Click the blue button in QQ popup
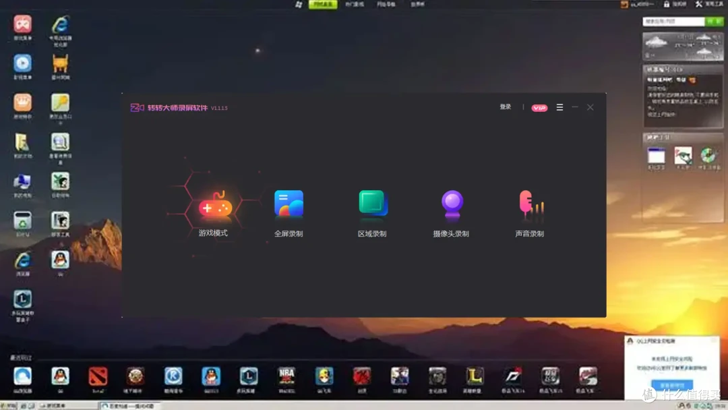This screenshot has width=728, height=410. (x=672, y=385)
